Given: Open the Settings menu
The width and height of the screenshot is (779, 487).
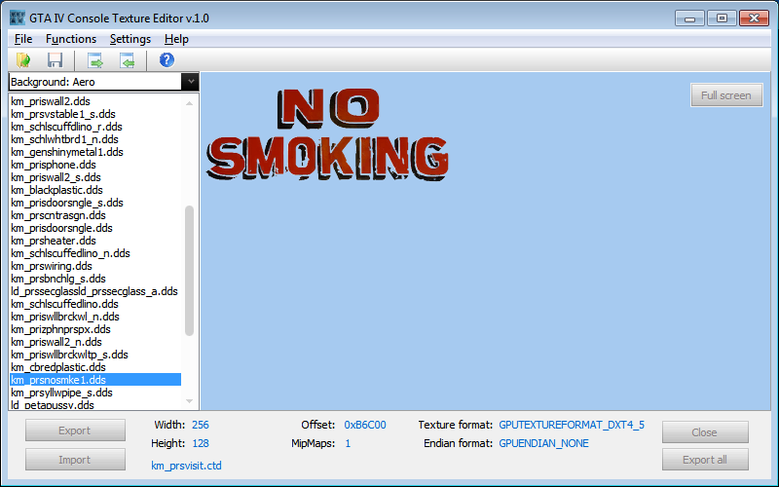Looking at the screenshot, I should tap(130, 39).
